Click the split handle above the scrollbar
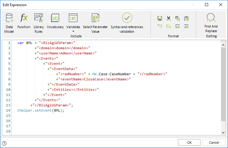The width and height of the screenshot is (228, 148). pos(223,41)
